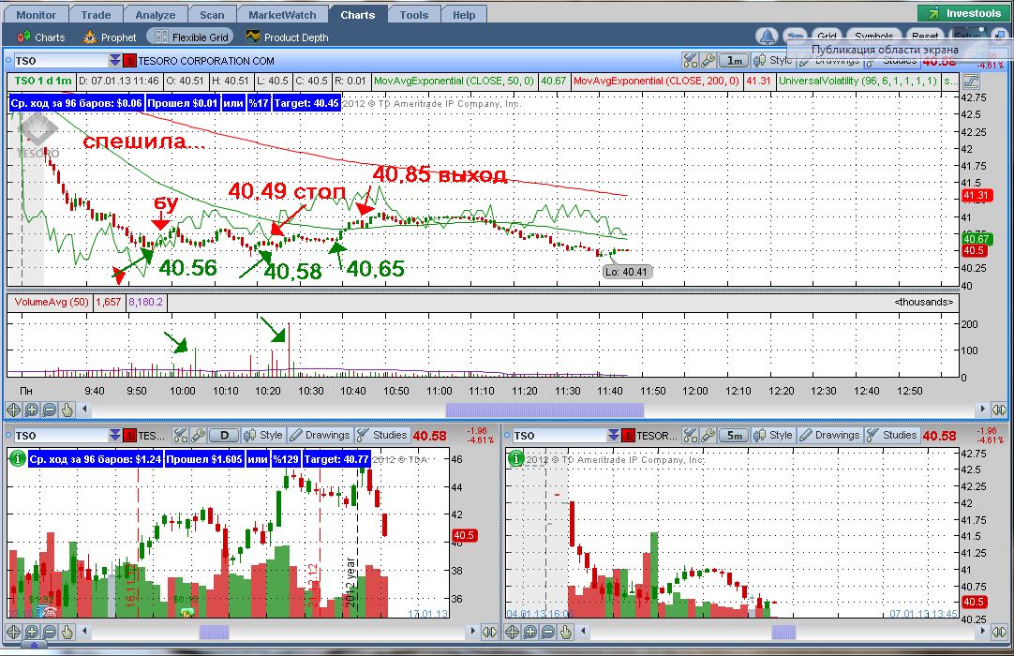Click the Investools button

click(x=963, y=13)
